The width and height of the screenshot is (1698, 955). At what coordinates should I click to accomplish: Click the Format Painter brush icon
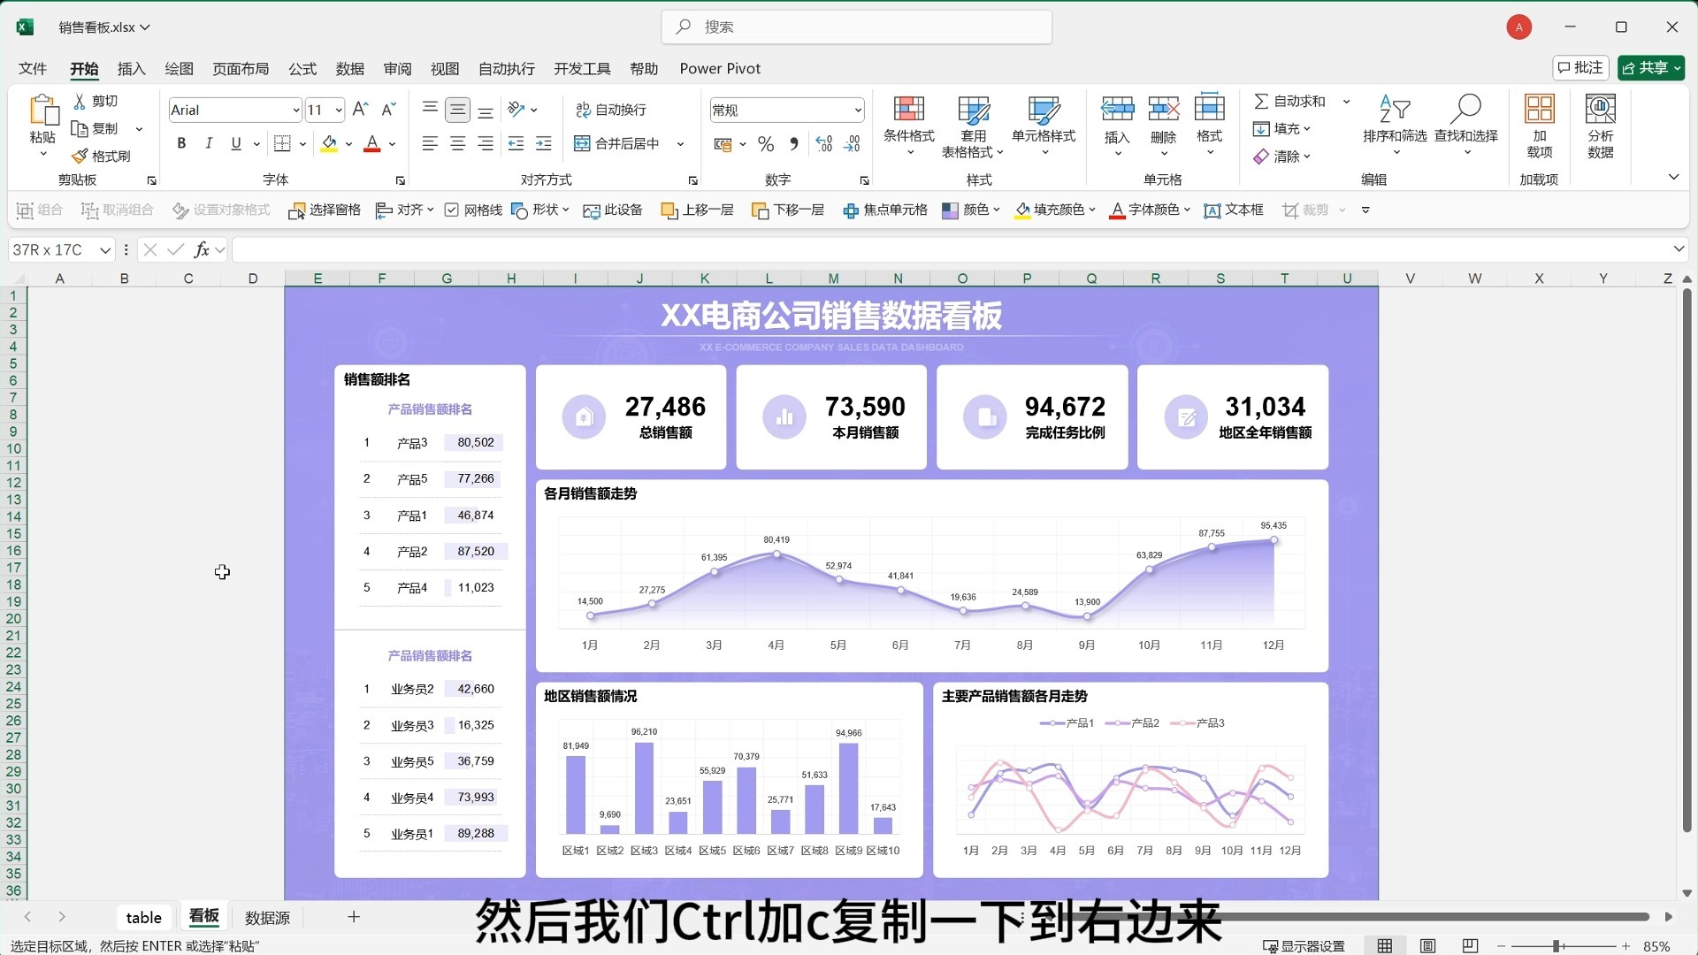80,157
